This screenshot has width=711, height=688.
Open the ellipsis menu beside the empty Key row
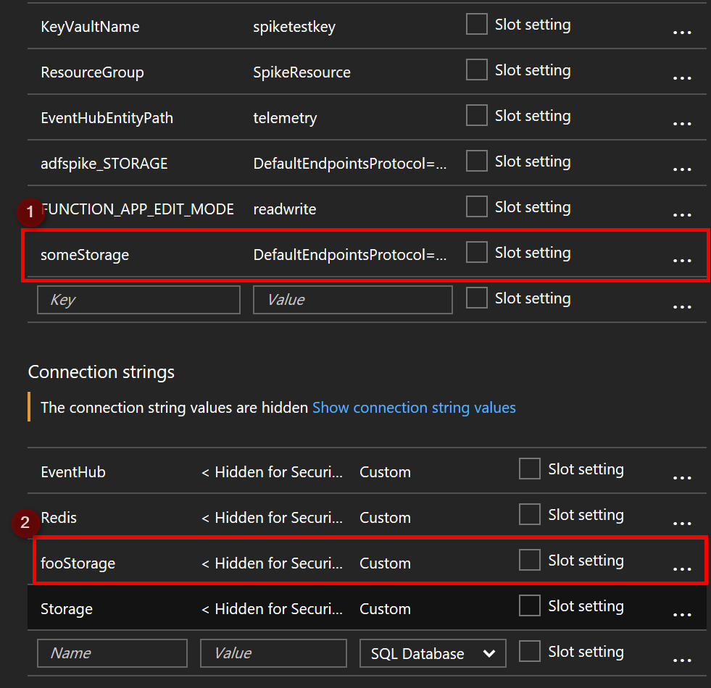(x=682, y=307)
